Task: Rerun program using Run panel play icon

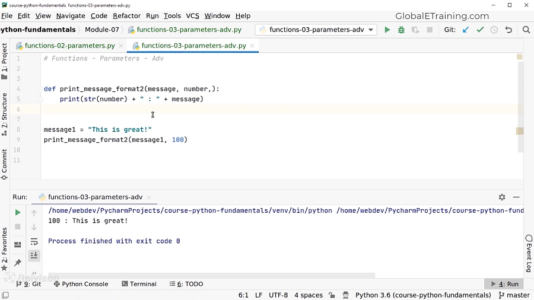Action: tap(18, 212)
